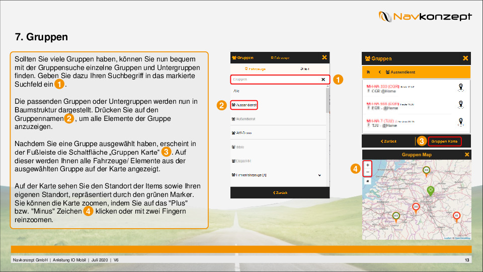Viewport: 483px width, 272px height.
Task: Close the Gruppen Map window
Action: [x=467, y=155]
